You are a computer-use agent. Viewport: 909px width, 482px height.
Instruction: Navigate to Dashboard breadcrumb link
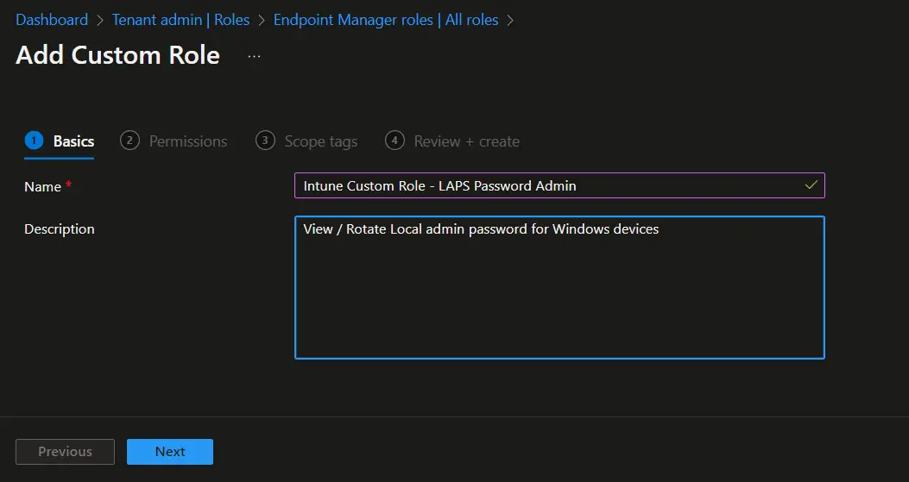click(x=52, y=20)
